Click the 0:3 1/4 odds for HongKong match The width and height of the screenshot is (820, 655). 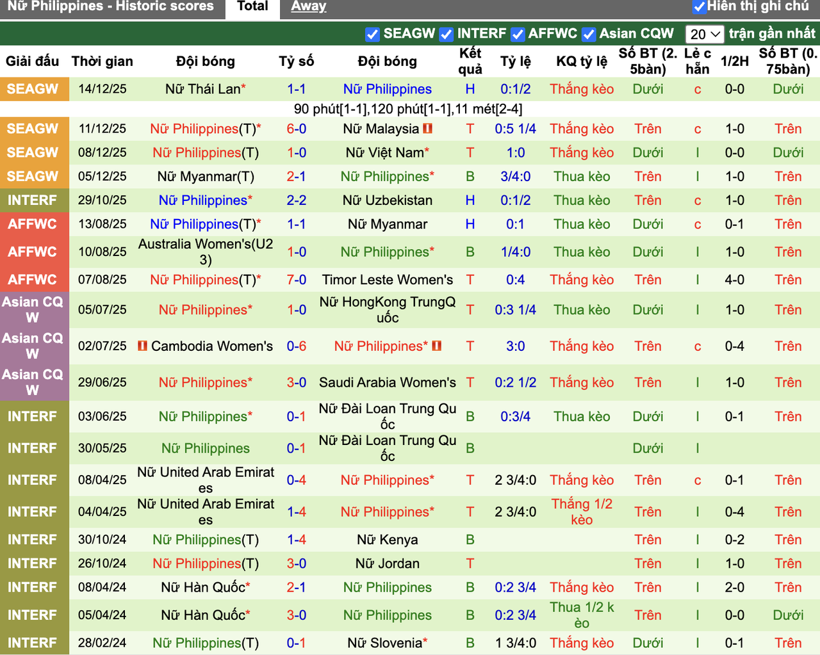point(516,309)
